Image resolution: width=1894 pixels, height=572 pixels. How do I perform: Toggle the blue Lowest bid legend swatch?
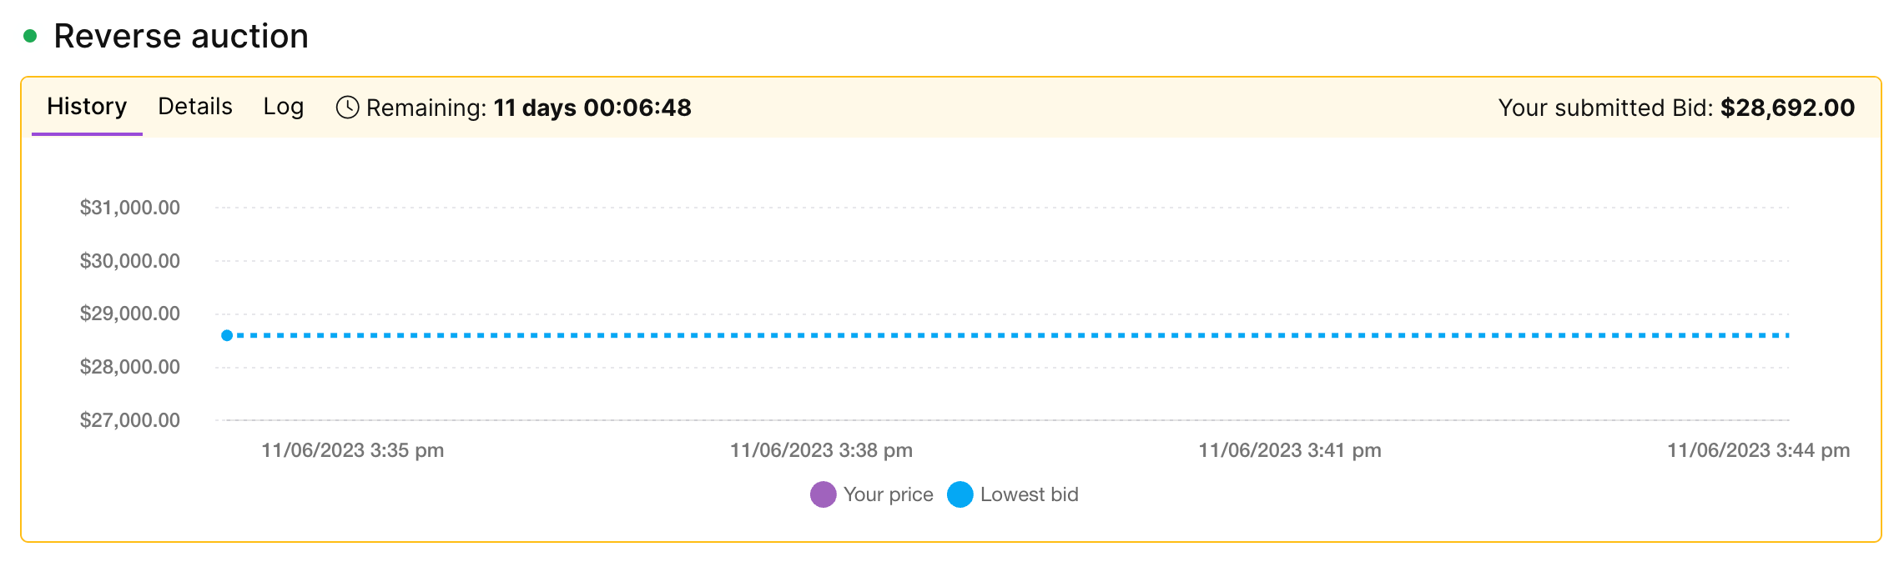coord(960,494)
